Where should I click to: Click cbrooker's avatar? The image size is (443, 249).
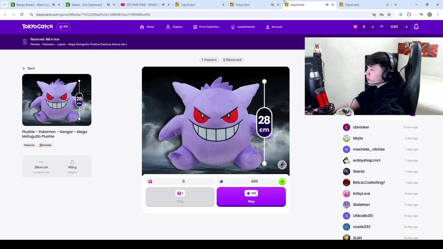coord(346,127)
